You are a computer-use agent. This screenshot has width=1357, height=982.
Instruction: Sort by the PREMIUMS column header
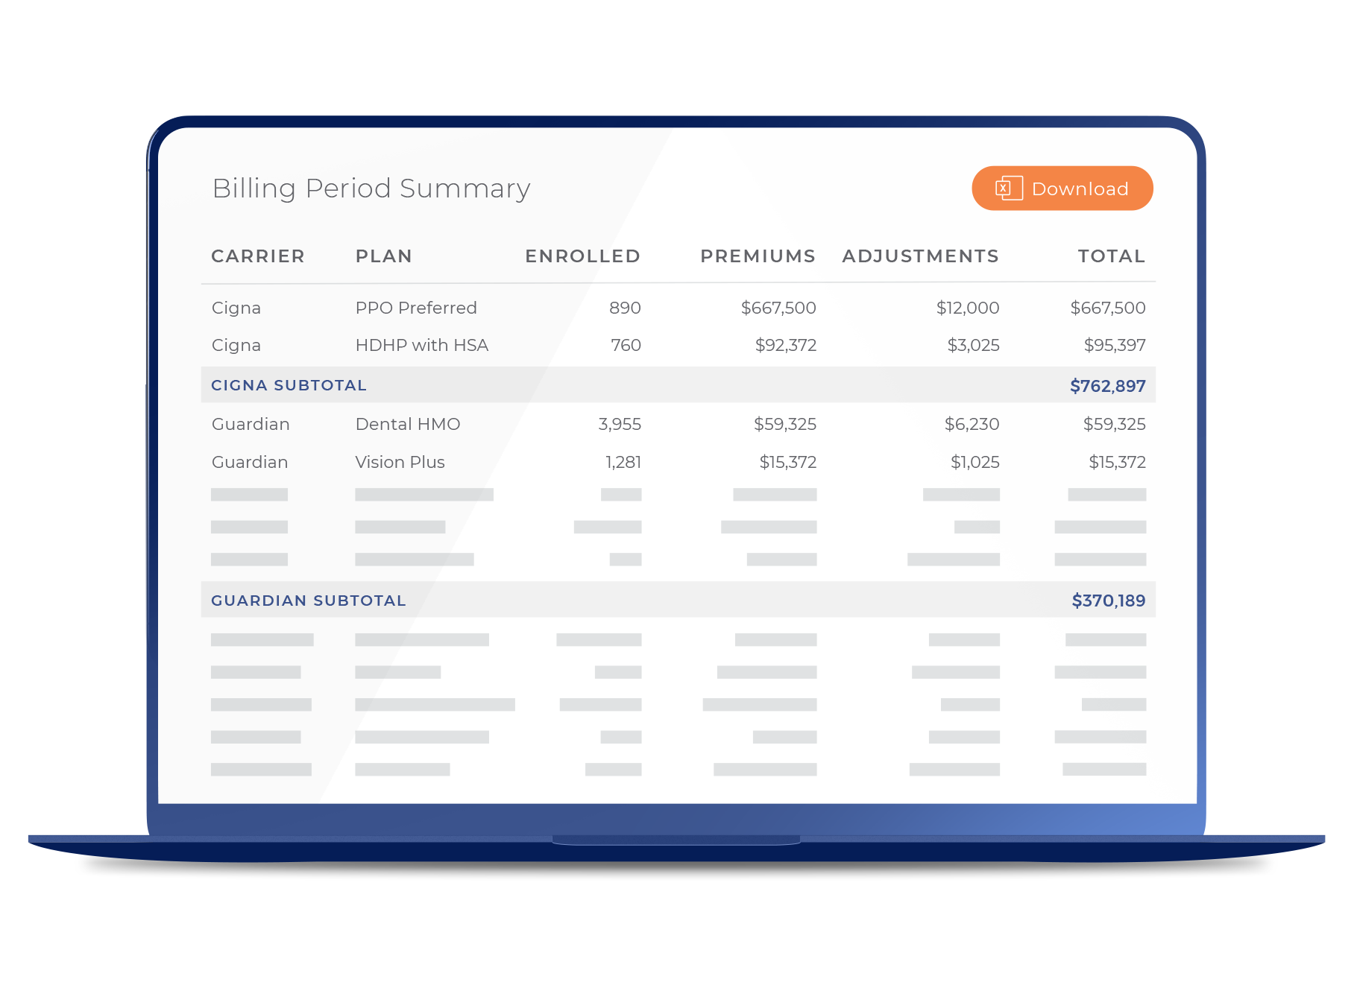(x=758, y=256)
